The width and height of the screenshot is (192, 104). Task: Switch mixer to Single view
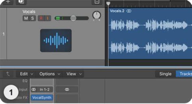point(165,74)
